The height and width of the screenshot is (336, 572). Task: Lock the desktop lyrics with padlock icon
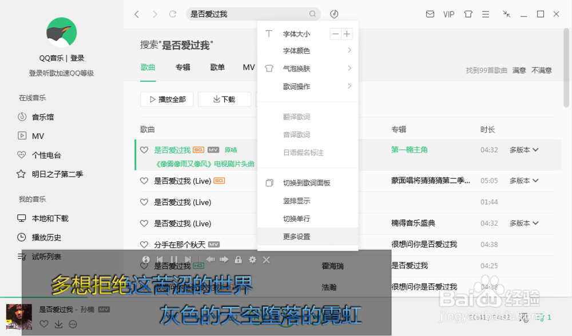(238, 259)
